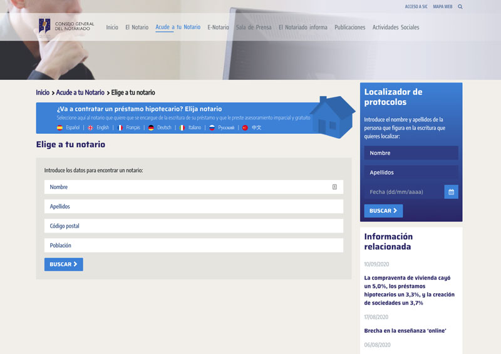Click the Consejo General del Notariado logo
Image resolution: width=501 pixels, height=354 pixels.
pos(66,27)
